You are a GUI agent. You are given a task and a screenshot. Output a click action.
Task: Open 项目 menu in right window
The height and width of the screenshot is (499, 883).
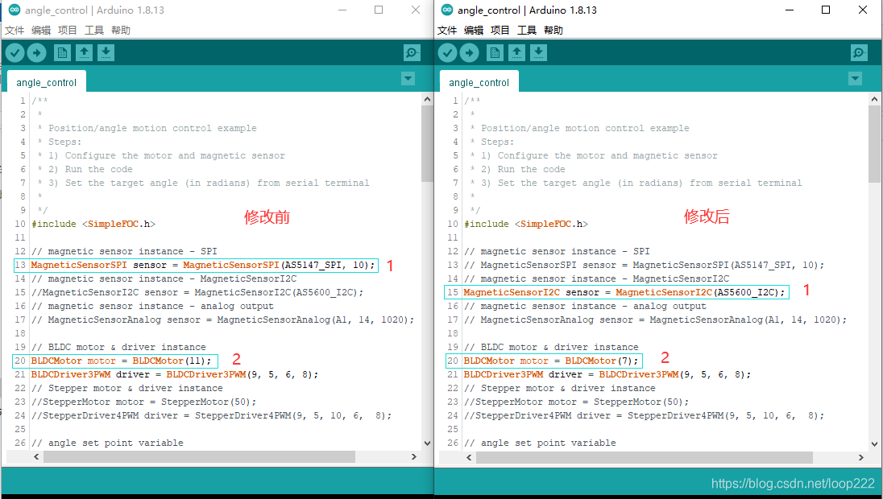point(500,31)
